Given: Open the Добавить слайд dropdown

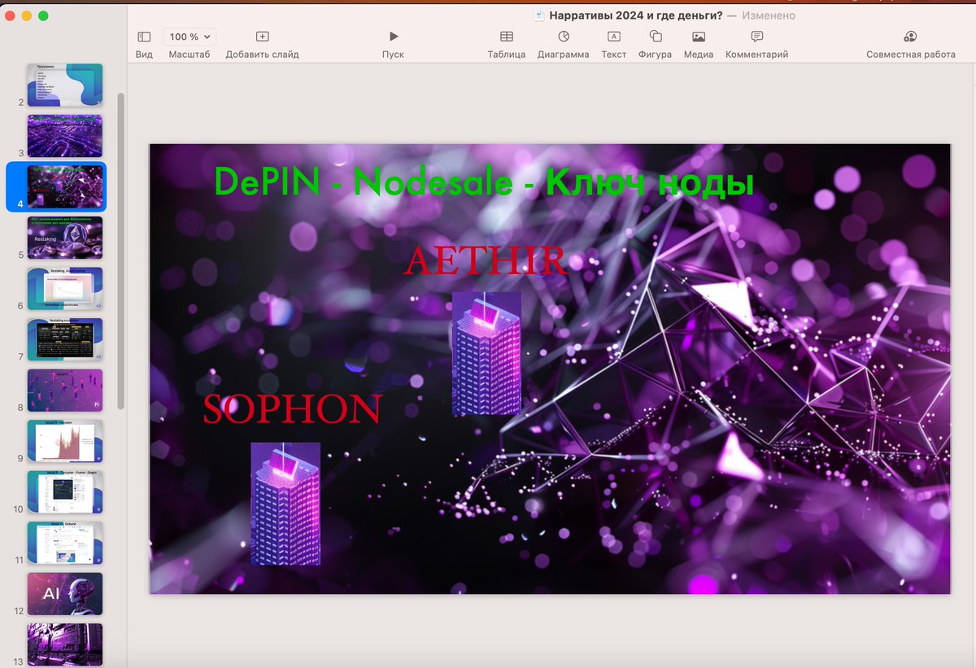Looking at the screenshot, I should click(x=262, y=36).
